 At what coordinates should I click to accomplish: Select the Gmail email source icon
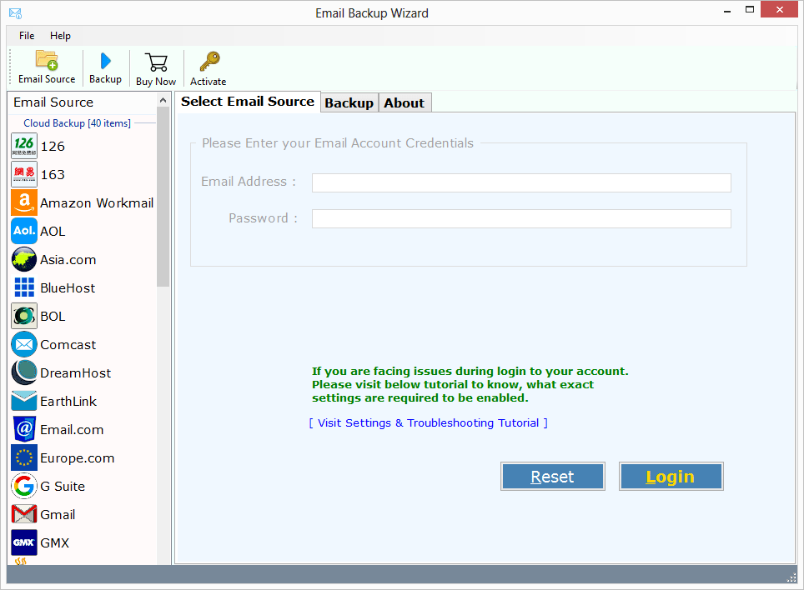tap(23, 514)
